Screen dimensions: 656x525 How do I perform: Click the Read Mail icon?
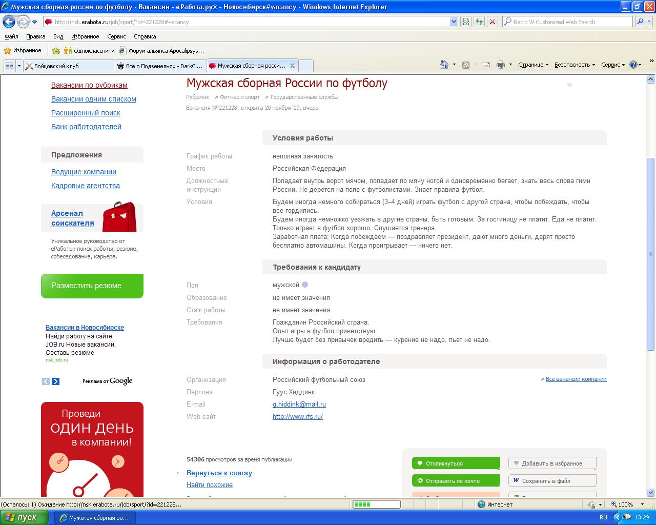tap(486, 65)
